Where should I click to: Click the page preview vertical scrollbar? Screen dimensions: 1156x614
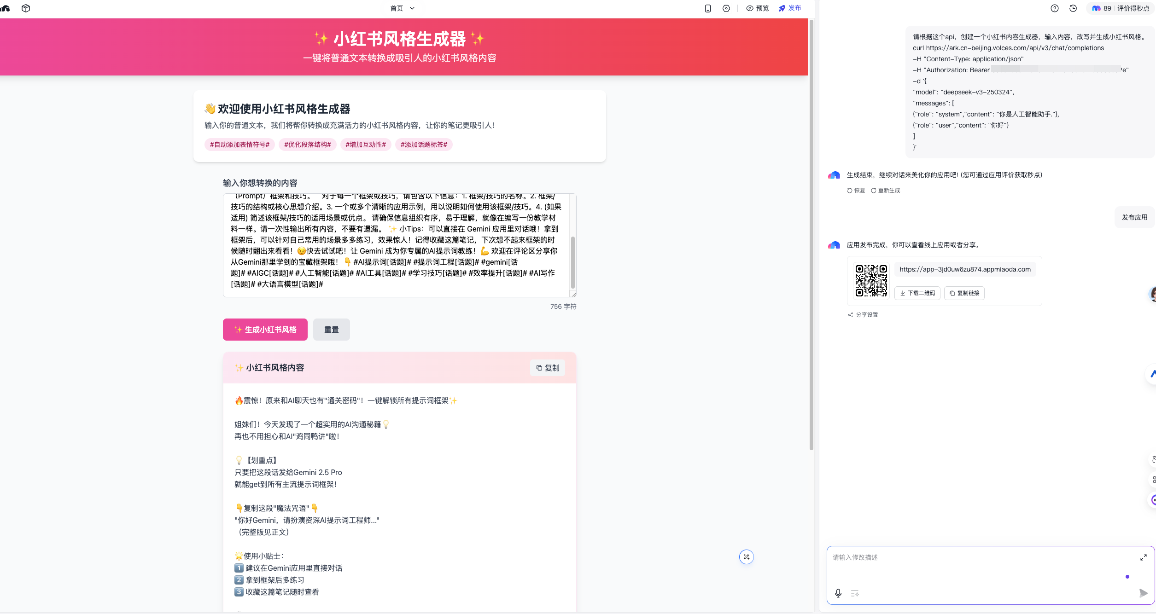tap(812, 235)
